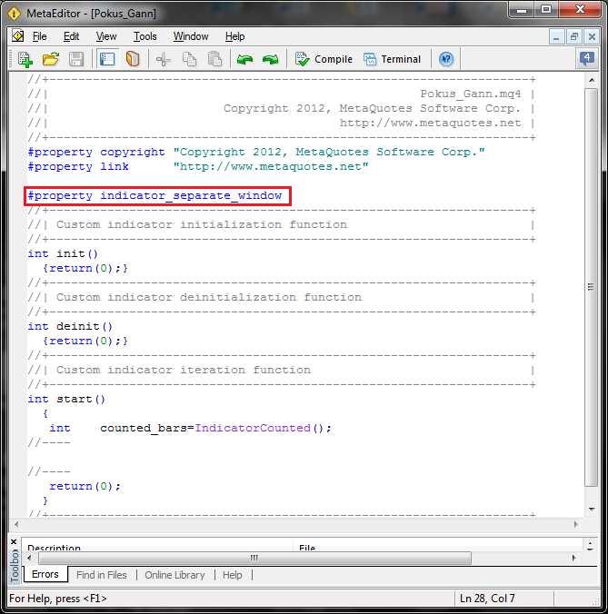Image resolution: width=608 pixels, height=614 pixels.
Task: Open the MQL4 community icon on the toolbar's right
Action: (586, 60)
